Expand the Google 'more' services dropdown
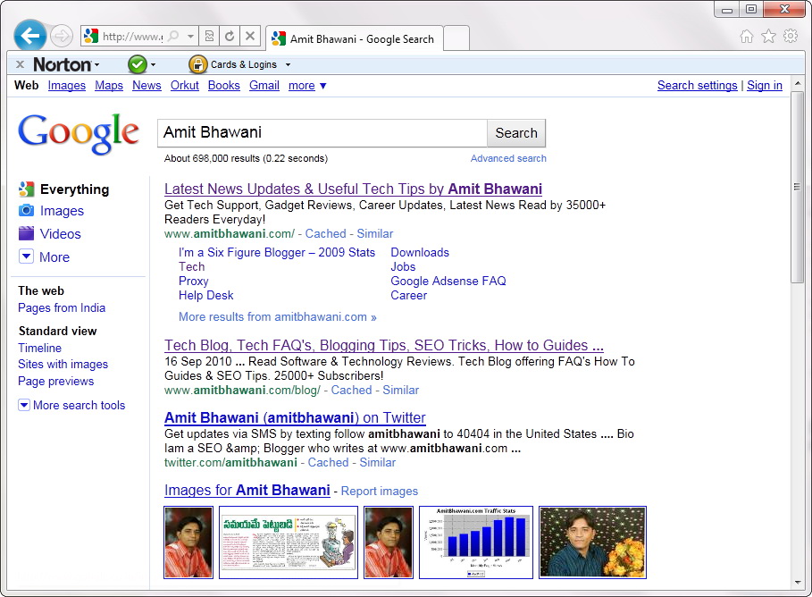 (307, 86)
